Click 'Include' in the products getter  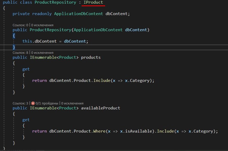pos(102,80)
